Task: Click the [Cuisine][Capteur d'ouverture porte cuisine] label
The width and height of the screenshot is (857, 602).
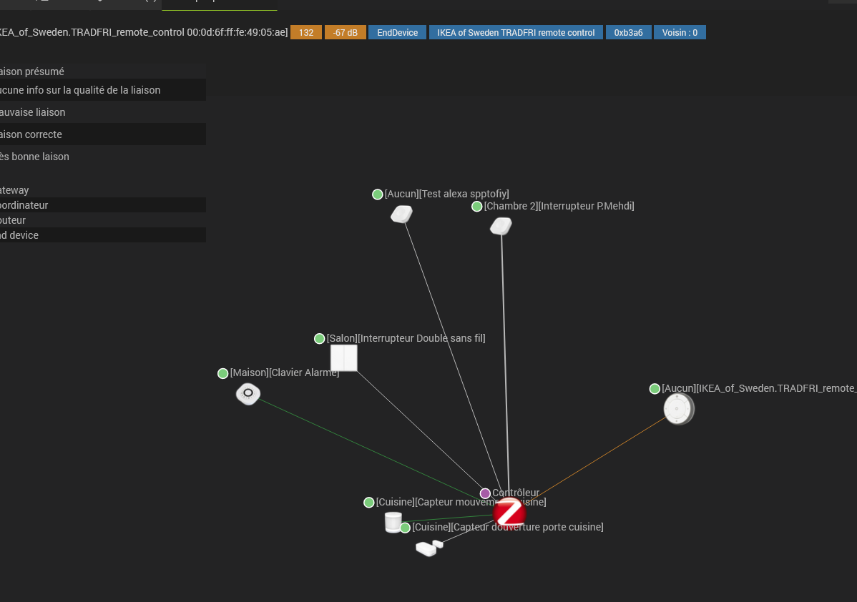Action: 508,527
